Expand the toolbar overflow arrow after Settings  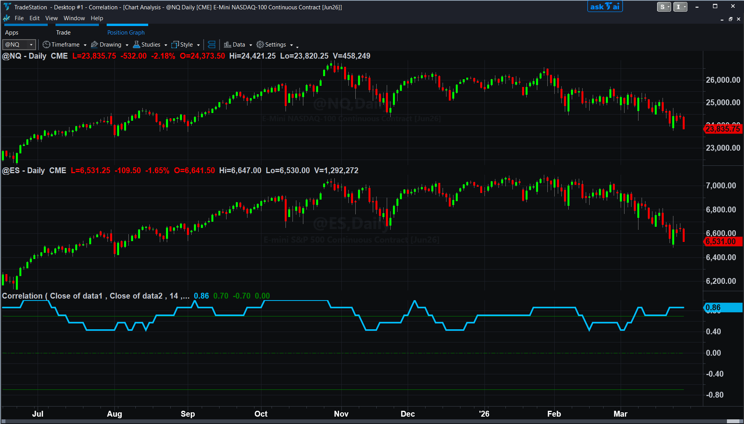297,47
